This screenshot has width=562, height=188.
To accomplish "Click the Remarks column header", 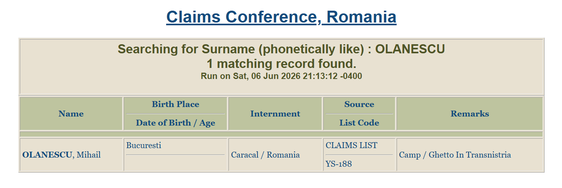I will pyautogui.click(x=470, y=114).
